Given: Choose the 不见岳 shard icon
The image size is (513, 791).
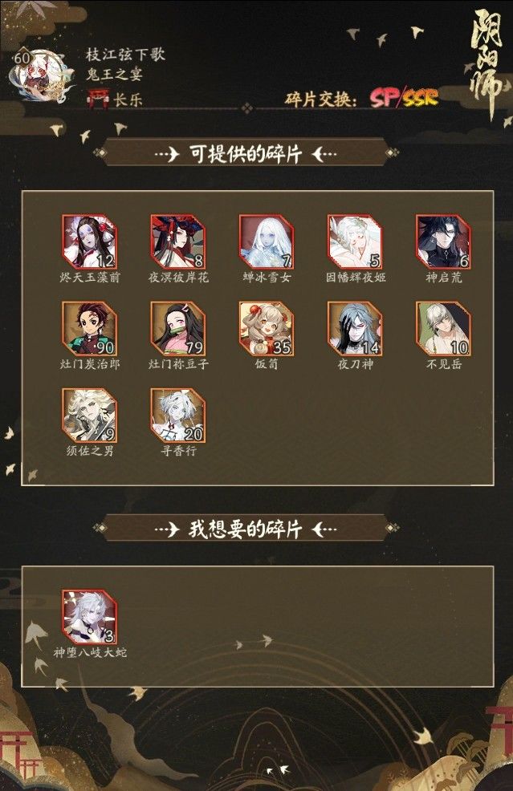Looking at the screenshot, I should 443,329.
